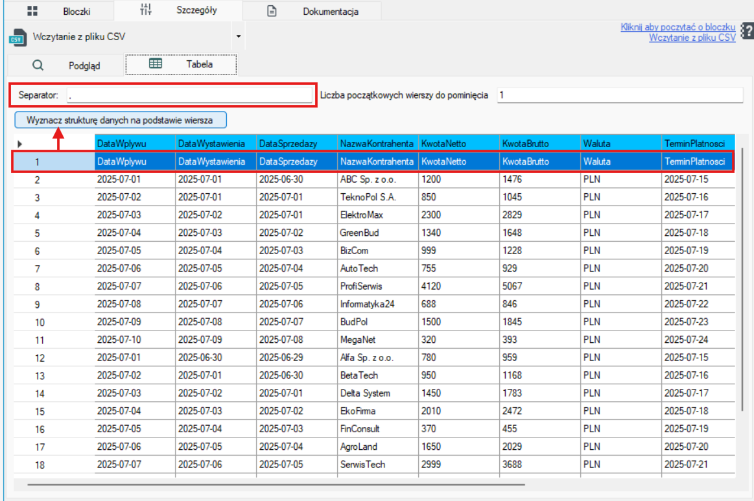This screenshot has height=501, width=754.
Task: Expand the Wczytanie z pliku CSV dropdown
Action: (239, 36)
